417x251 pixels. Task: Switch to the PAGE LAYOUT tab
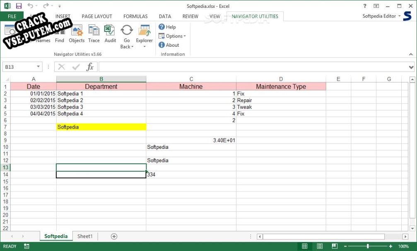[x=97, y=16]
